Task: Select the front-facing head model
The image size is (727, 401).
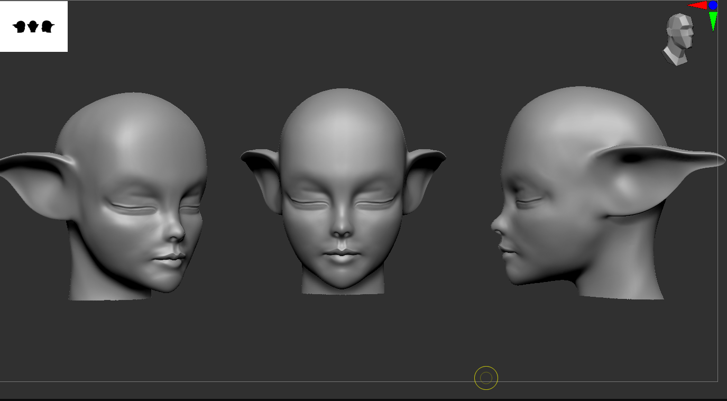Action: coord(343,190)
